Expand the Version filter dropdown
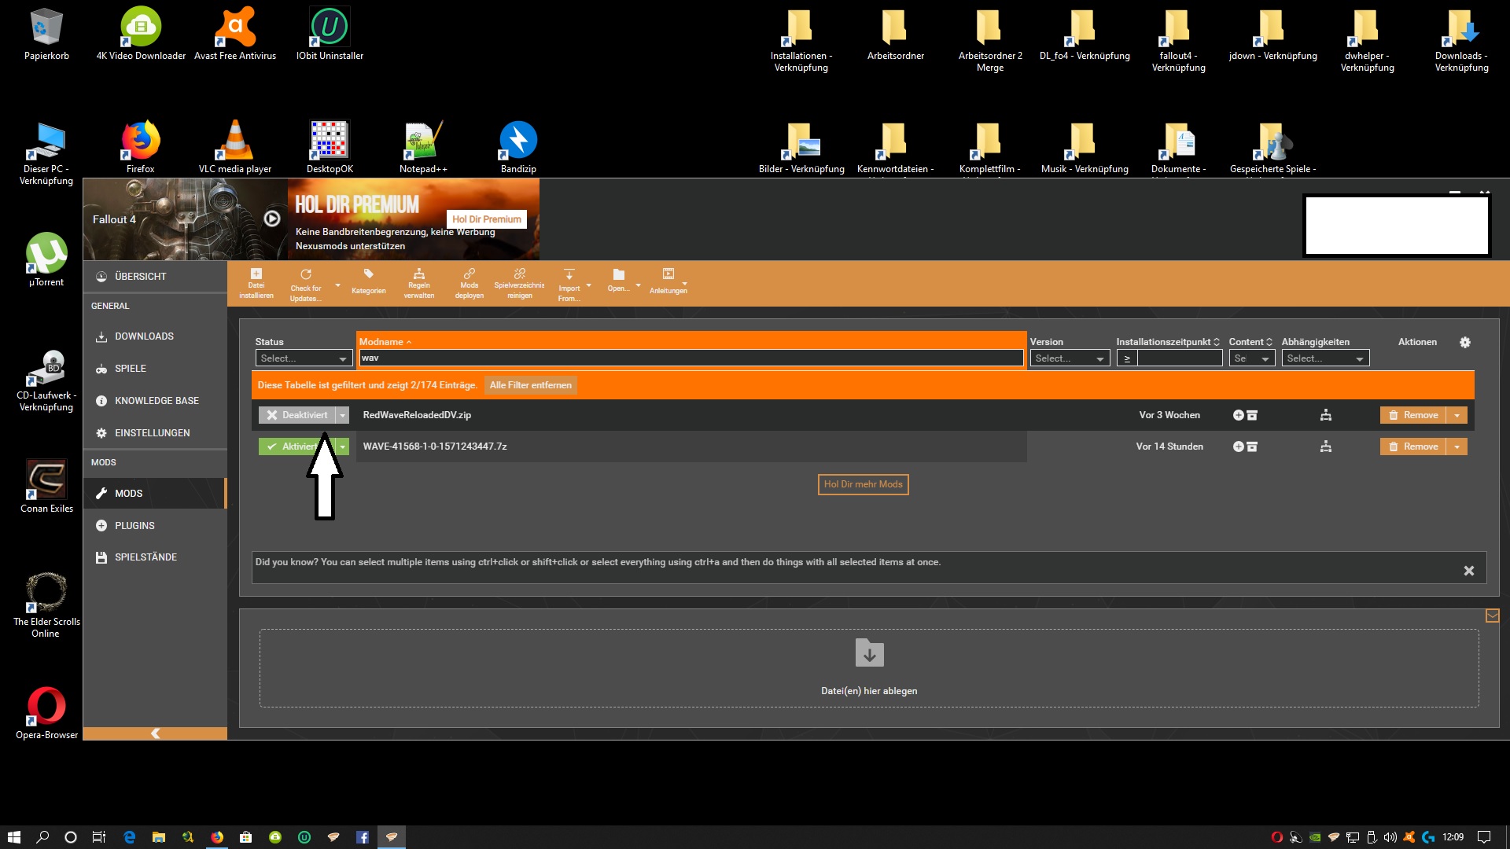The height and width of the screenshot is (849, 1510). [x=1070, y=358]
